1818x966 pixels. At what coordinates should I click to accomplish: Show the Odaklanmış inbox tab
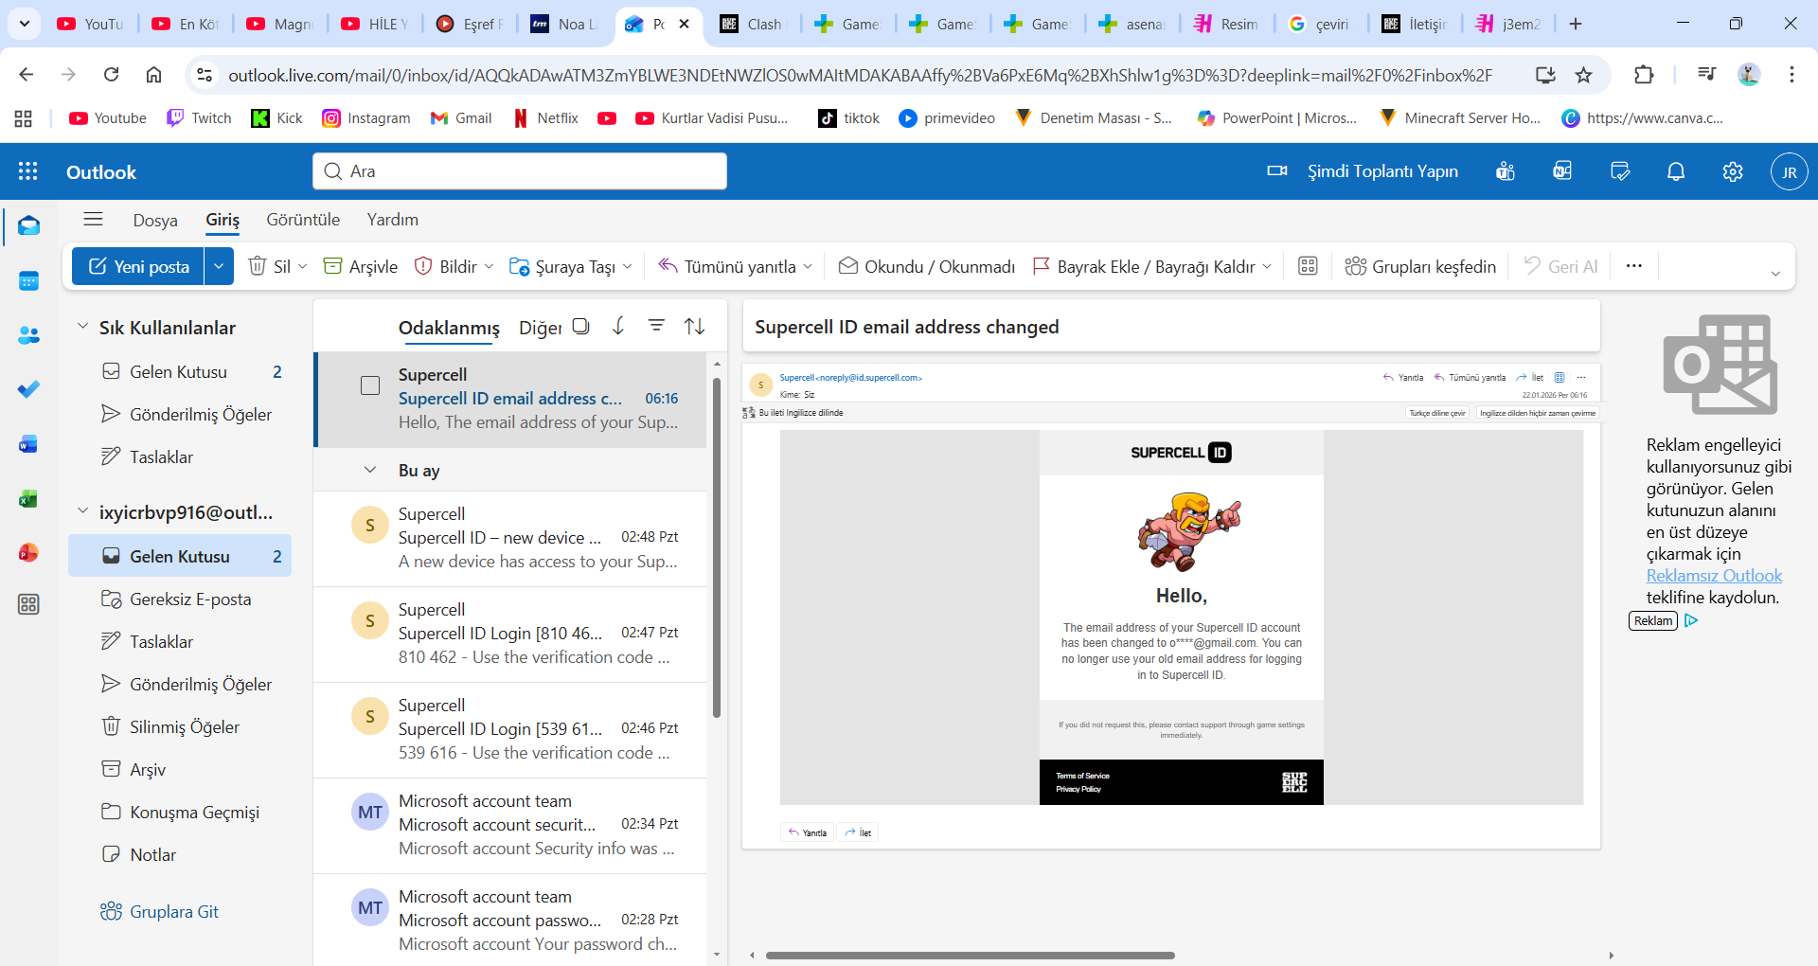point(449,327)
